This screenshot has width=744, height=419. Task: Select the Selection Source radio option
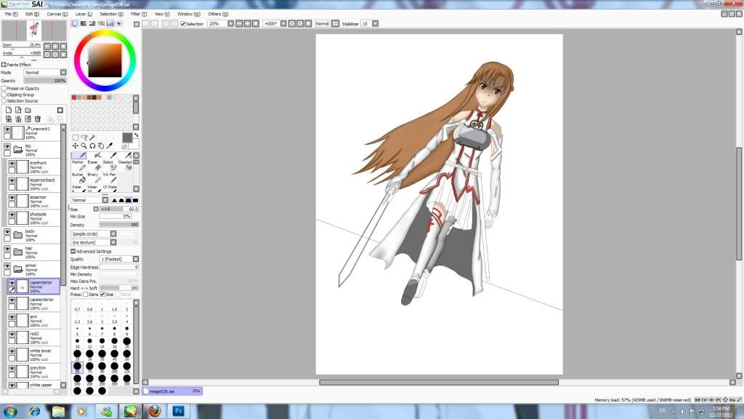pyautogui.click(x=4, y=100)
